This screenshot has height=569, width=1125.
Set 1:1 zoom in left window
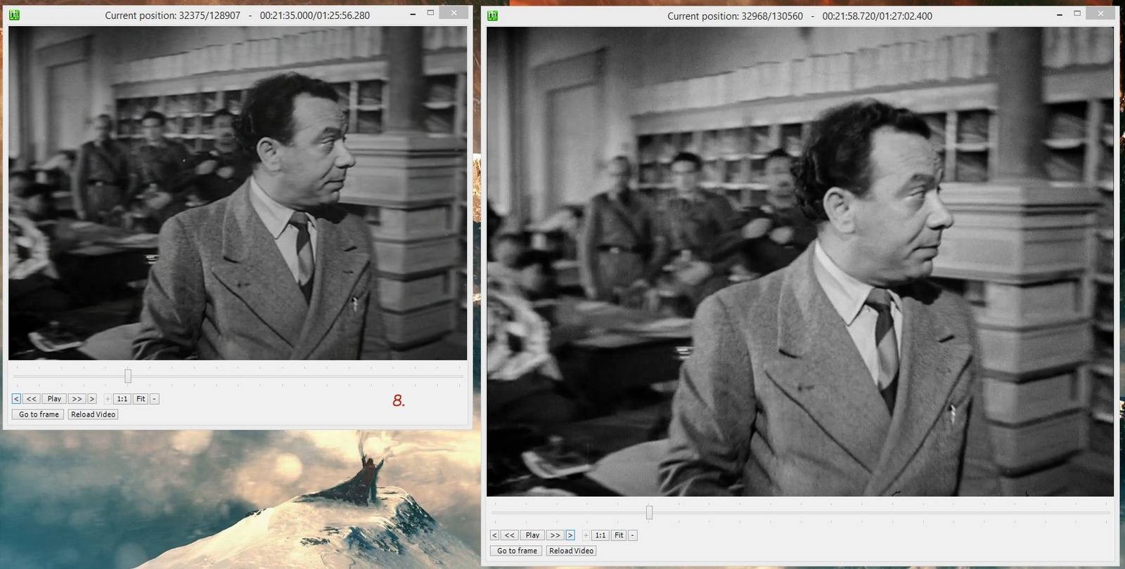[122, 399]
